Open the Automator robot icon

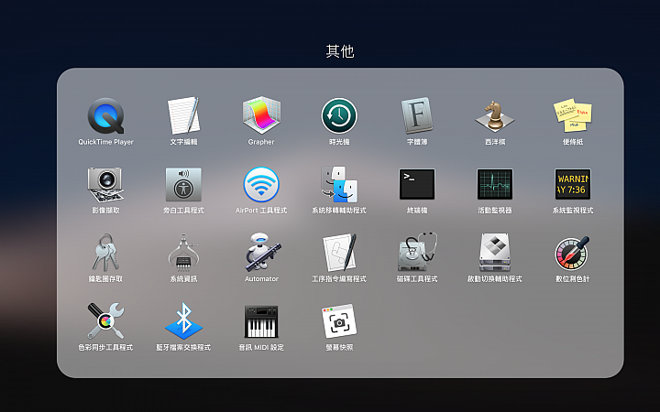(x=261, y=253)
